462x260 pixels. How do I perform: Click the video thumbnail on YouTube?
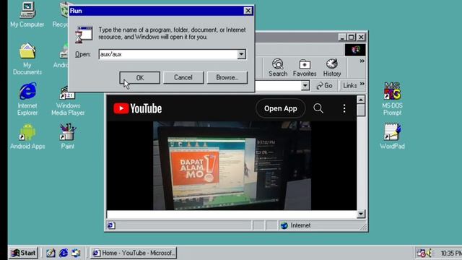(232, 165)
